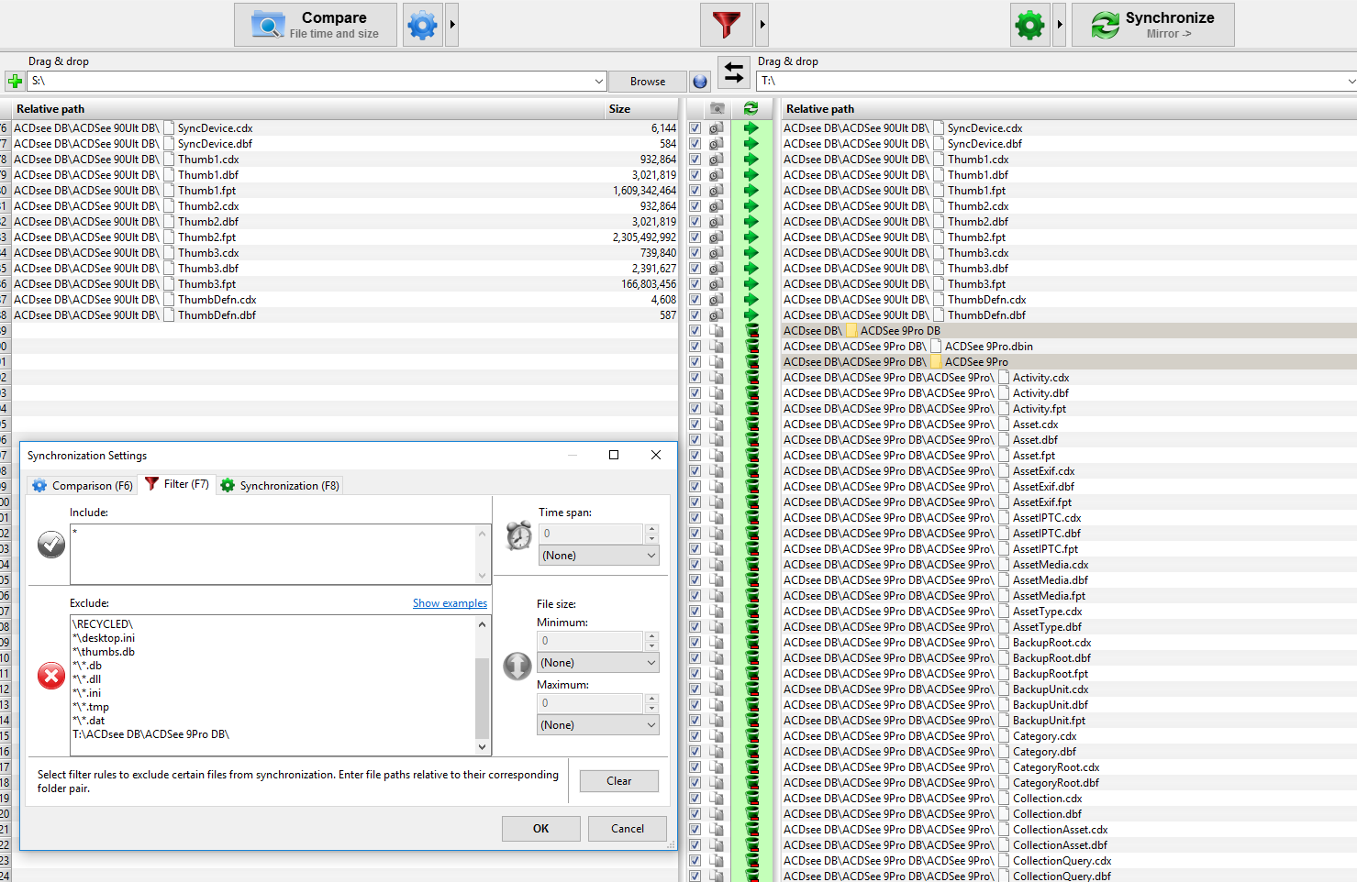Uncheck the checkbox for Thumb2.fpt row
The height and width of the screenshot is (882, 1357).
(x=695, y=237)
